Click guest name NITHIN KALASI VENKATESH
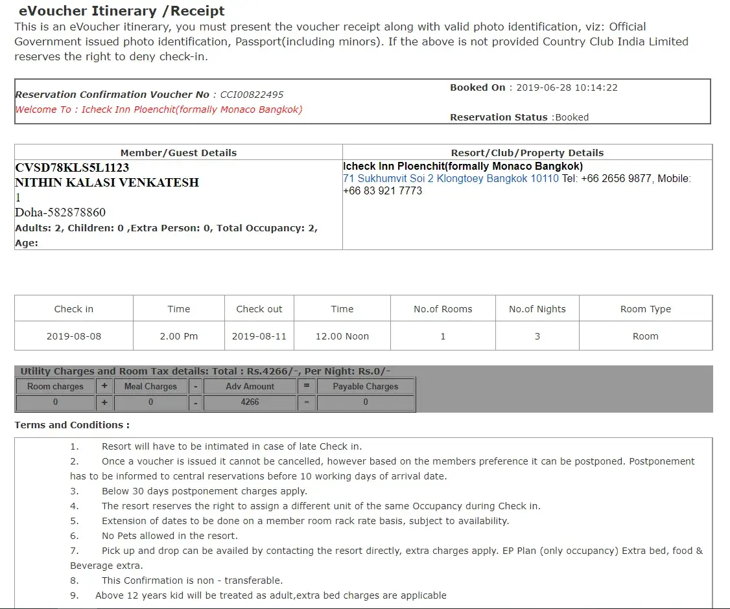Image resolution: width=730 pixels, height=609 pixels. (107, 182)
